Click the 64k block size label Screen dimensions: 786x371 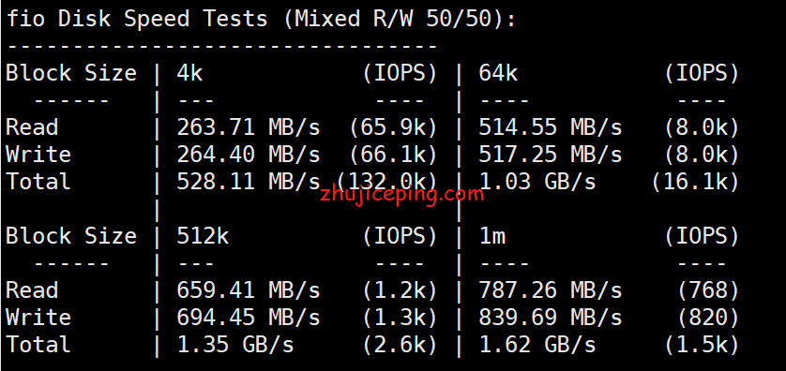tap(498, 74)
